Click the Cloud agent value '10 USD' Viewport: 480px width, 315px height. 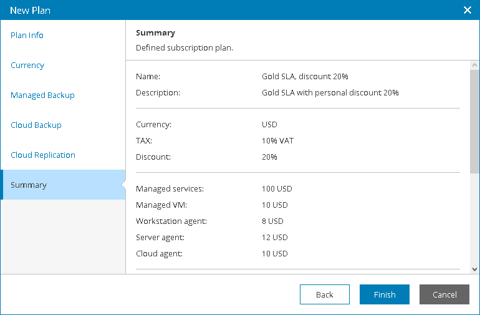[x=275, y=254]
